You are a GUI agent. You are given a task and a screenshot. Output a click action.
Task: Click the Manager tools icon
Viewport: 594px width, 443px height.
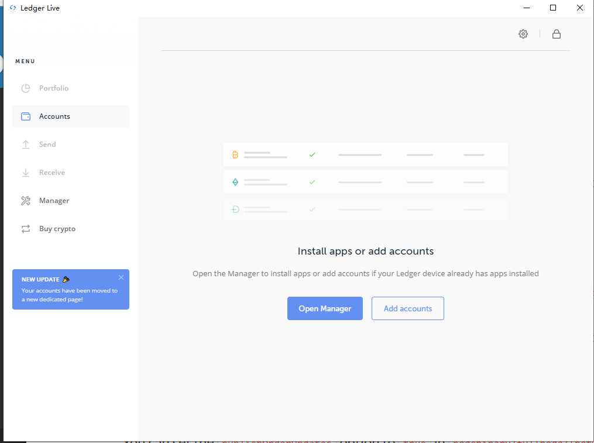click(26, 201)
